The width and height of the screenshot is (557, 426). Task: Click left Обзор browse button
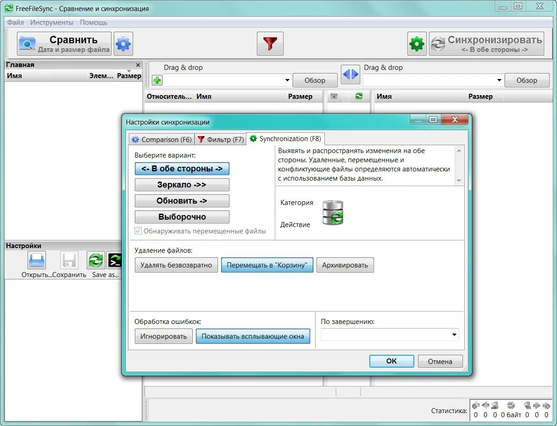315,80
